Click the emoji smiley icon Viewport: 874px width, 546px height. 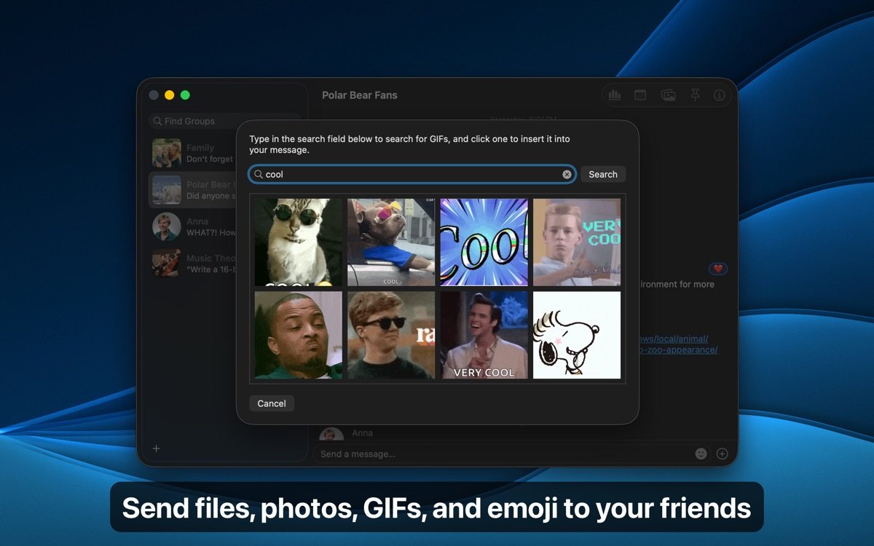pos(701,454)
